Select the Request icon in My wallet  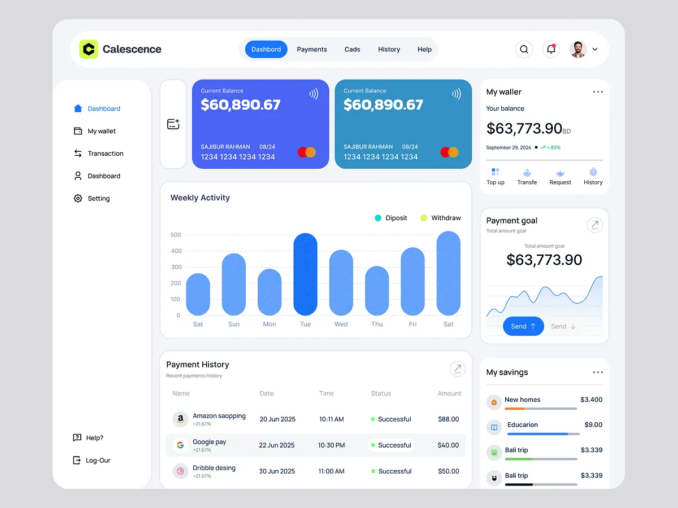(560, 173)
